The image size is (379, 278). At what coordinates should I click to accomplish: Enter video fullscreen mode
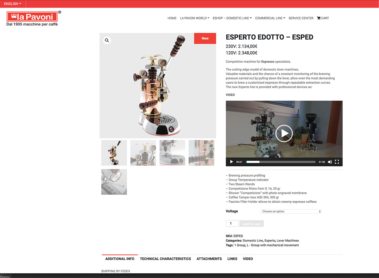pos(337,162)
